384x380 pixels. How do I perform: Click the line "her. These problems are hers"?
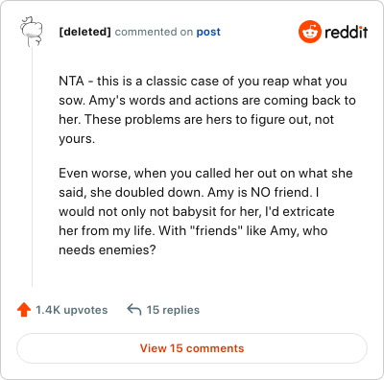coord(196,119)
